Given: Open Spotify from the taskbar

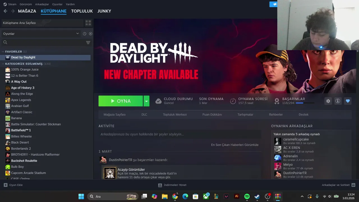Looking at the screenshot, I should (247, 196).
